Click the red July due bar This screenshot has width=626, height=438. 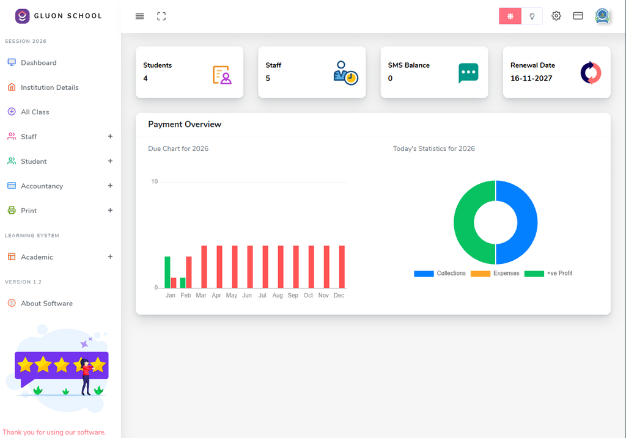[x=265, y=267]
